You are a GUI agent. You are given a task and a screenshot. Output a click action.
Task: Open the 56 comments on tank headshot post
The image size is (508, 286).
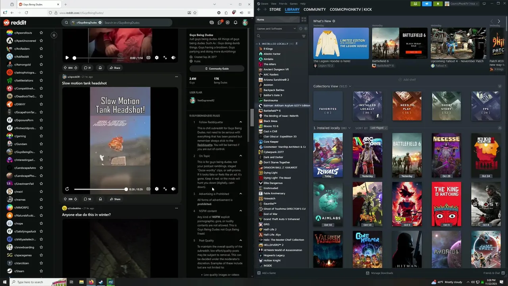click(87, 199)
